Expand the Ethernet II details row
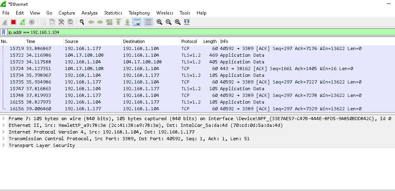The image size is (395, 191). coord(4,125)
